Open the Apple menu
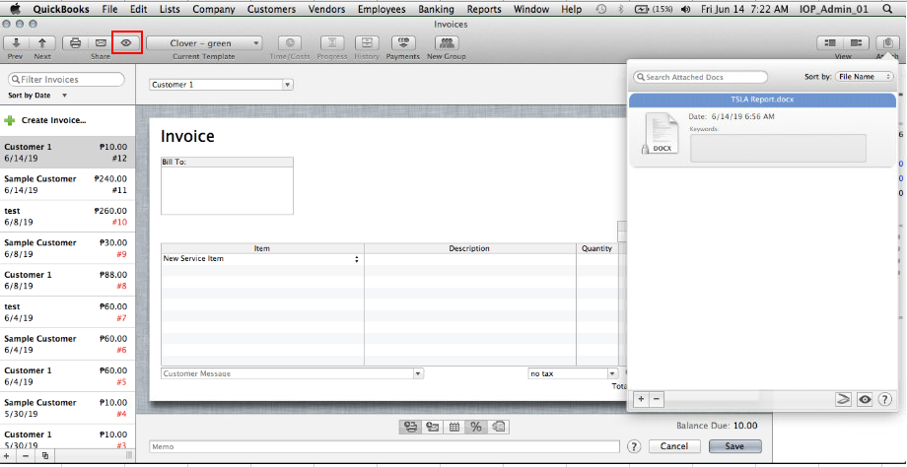This screenshot has width=907, height=467. coord(16,9)
